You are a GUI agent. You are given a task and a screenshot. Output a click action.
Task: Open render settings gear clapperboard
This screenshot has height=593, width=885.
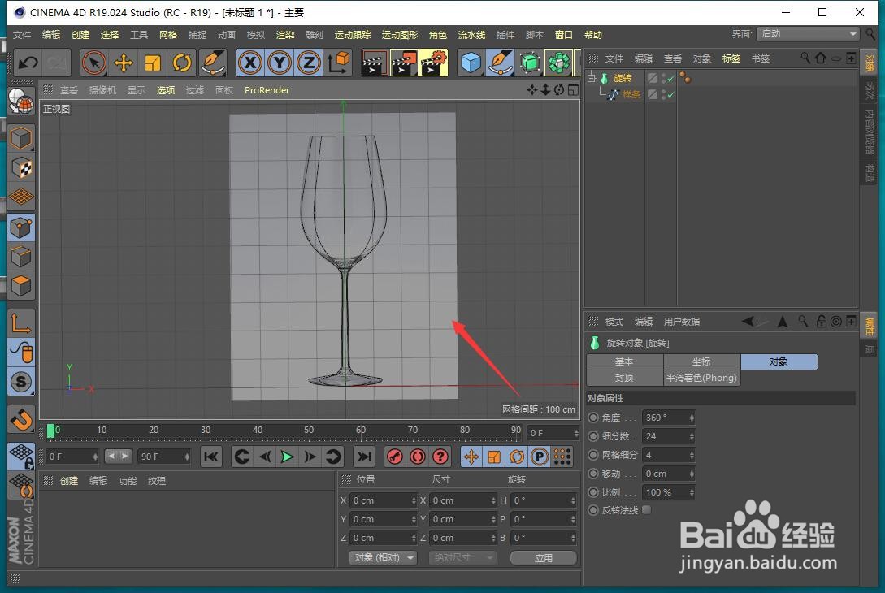tap(433, 63)
